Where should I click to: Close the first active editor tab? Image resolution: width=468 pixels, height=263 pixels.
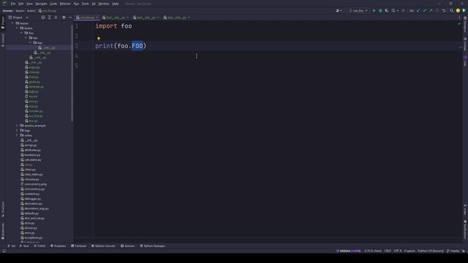coord(97,18)
